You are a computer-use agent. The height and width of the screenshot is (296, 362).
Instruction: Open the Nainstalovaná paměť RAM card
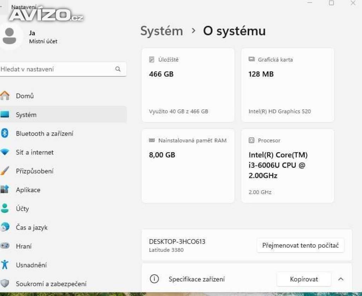(188, 166)
